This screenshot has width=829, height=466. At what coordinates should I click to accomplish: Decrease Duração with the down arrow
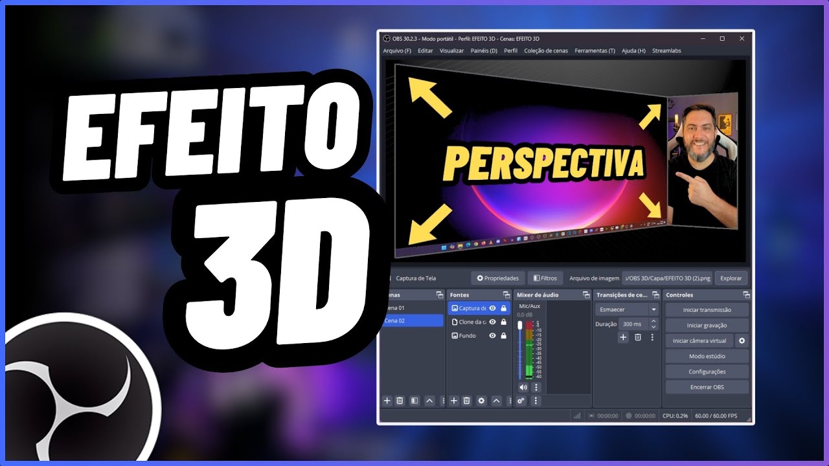pyautogui.click(x=653, y=327)
